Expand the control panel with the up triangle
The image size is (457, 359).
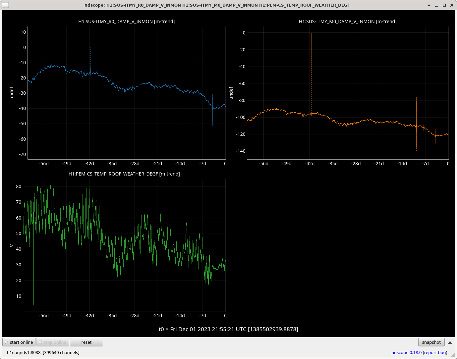tap(450, 342)
